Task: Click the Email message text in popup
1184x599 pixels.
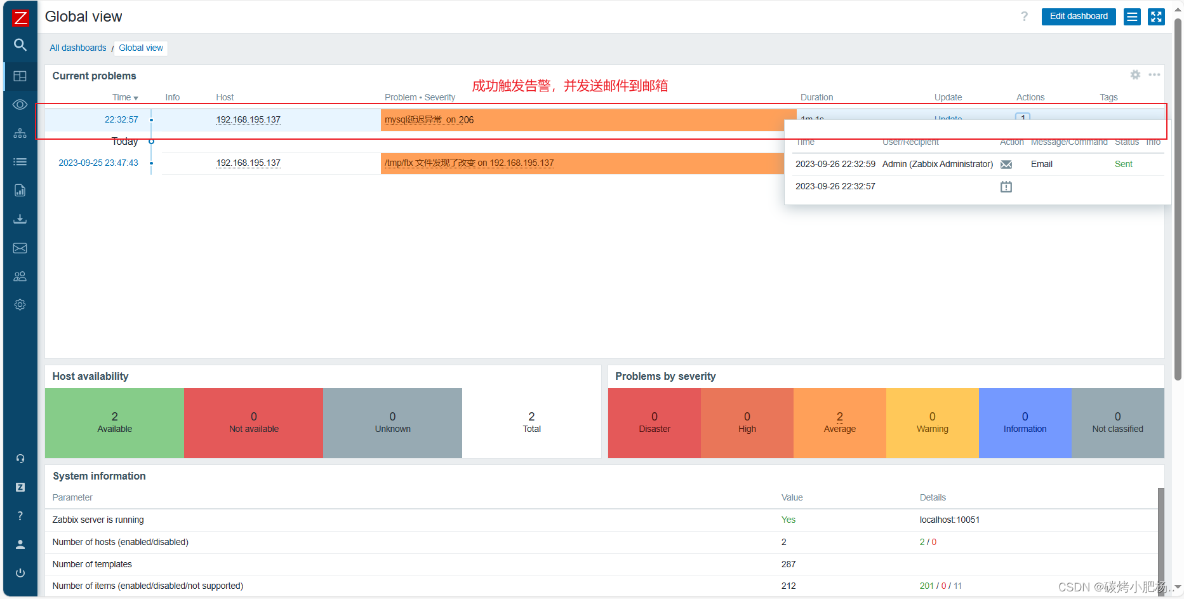Action: (1042, 164)
